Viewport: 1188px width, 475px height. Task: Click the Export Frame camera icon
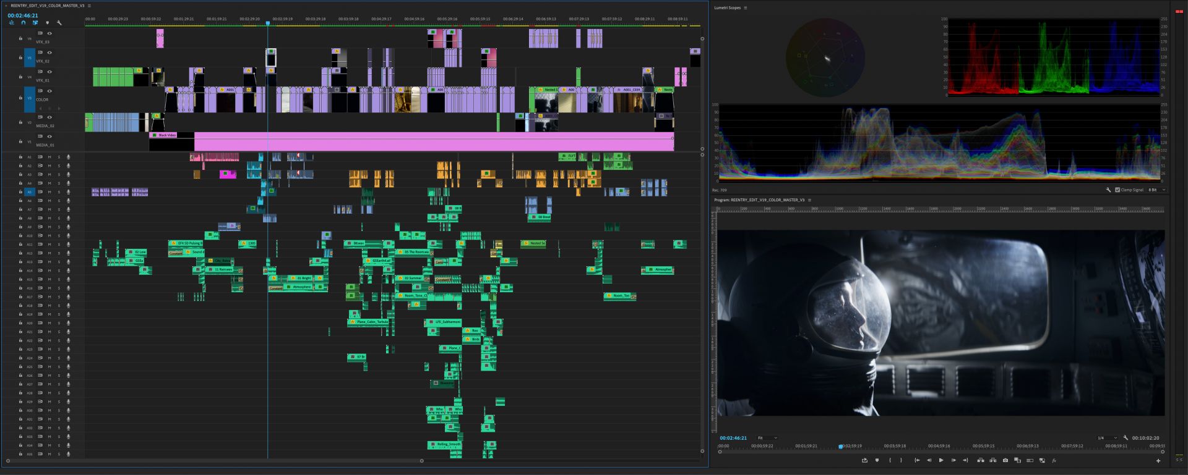1005,460
